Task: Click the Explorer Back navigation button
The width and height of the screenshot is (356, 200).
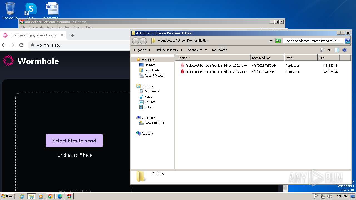Action: coord(135,41)
